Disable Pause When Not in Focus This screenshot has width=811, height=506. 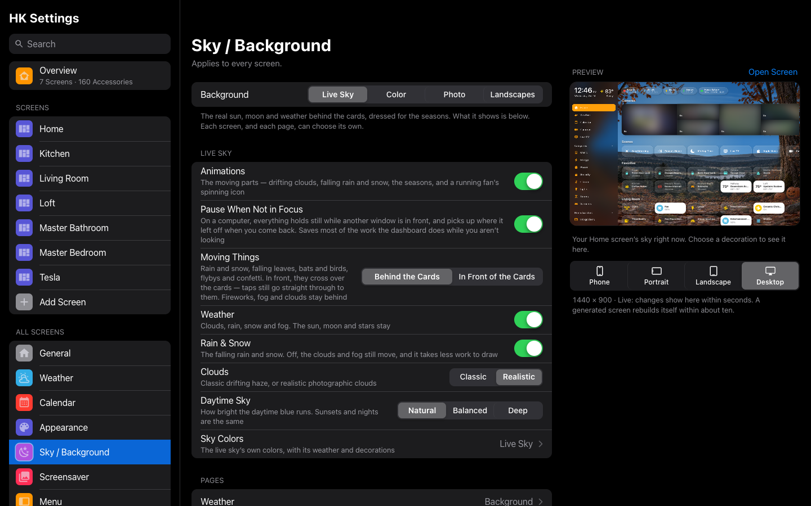[x=528, y=224]
